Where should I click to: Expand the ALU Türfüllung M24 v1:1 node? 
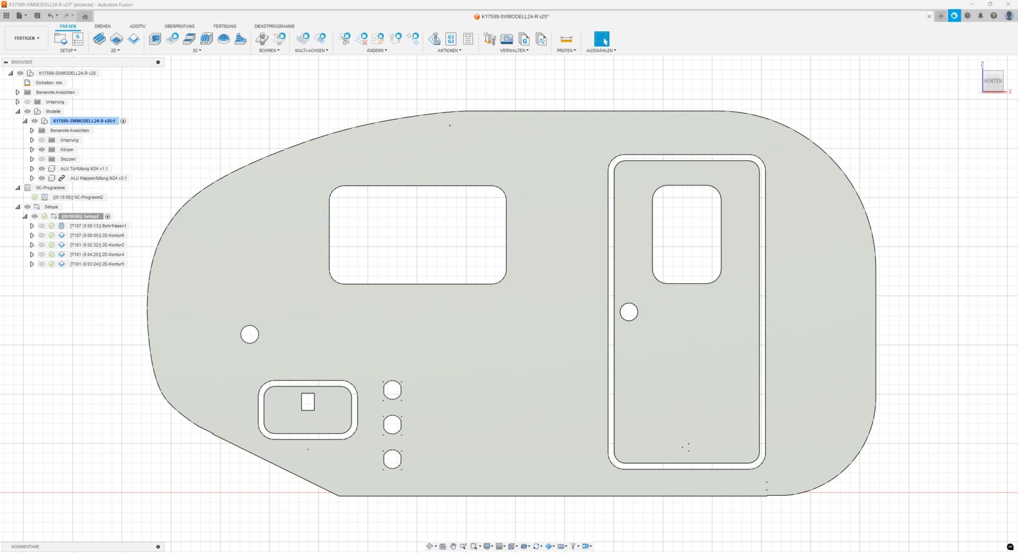coord(32,168)
